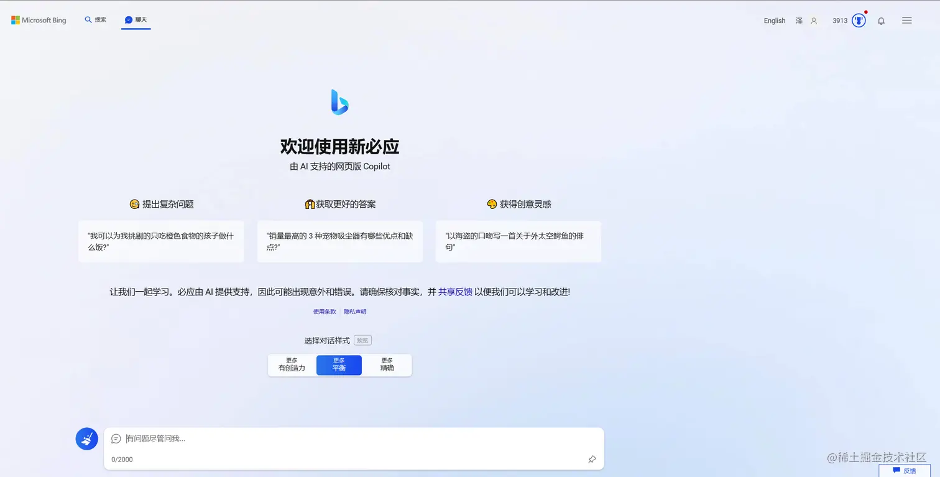Focus the 有问题尽管问我 input box

[x=354, y=438]
